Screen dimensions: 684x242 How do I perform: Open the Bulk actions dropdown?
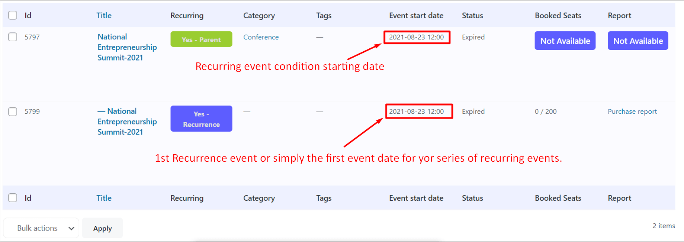(x=41, y=228)
